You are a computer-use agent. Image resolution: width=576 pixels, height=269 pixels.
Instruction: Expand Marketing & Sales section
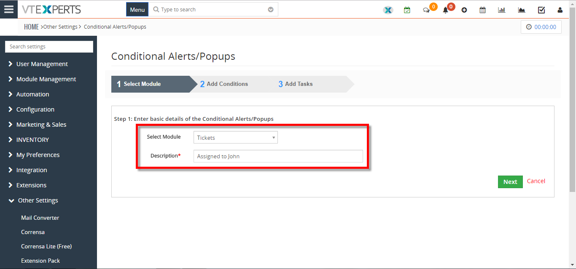click(41, 125)
